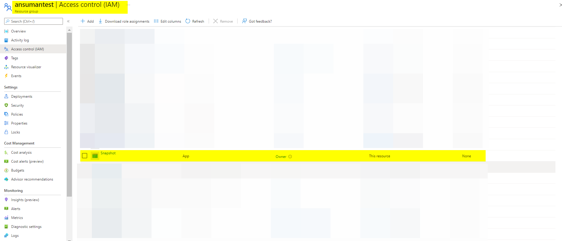Viewport: 562px width, 241px height.
Task: Click the 'None' condition cell
Action: [x=467, y=156]
